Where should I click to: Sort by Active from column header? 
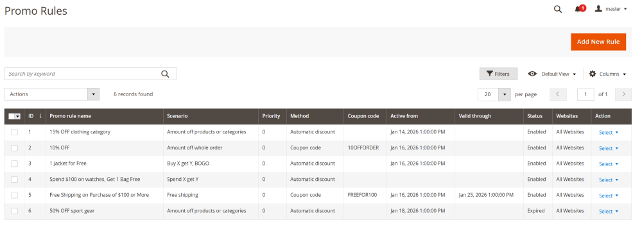pos(421,116)
